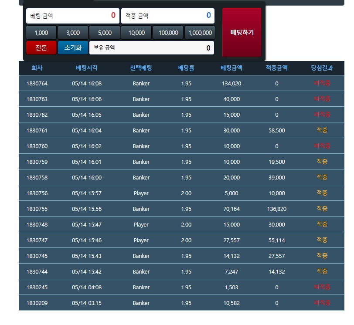Click winning amount 58,500
Image resolution: width=354 pixels, height=325 pixels.
tap(277, 131)
